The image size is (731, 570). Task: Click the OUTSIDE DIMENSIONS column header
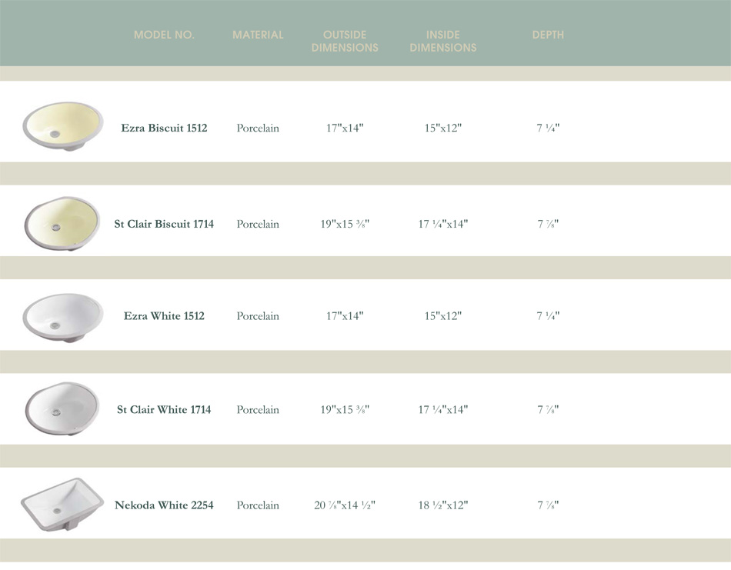pos(345,41)
